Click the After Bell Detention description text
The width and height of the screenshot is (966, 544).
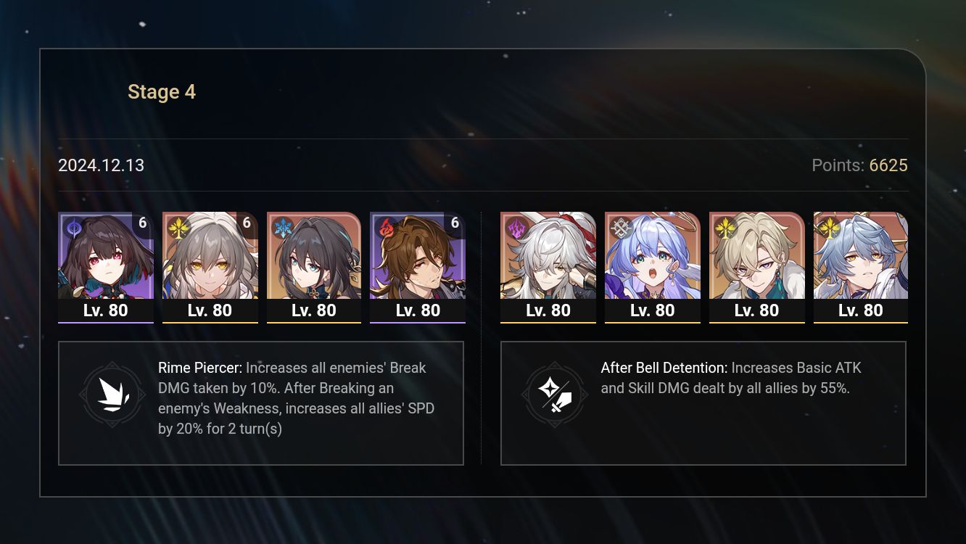pyautogui.click(x=731, y=378)
